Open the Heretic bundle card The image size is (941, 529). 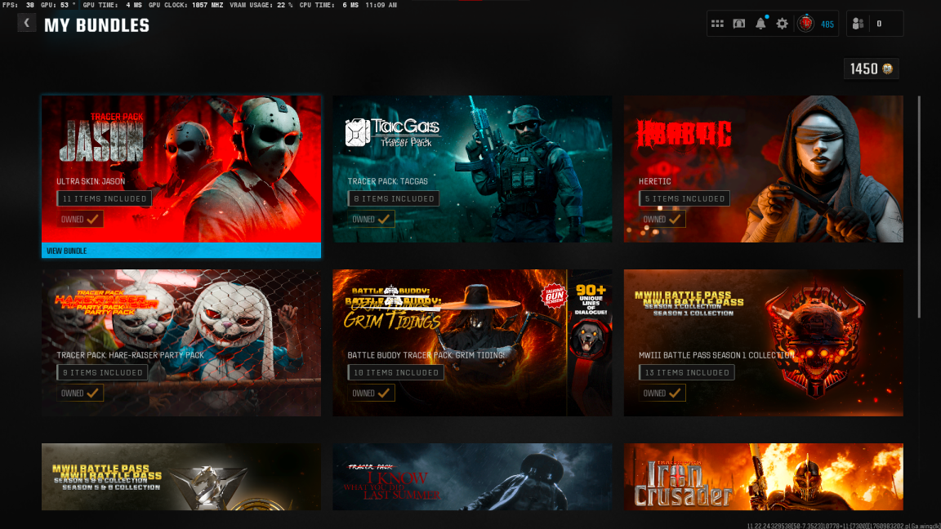click(764, 169)
